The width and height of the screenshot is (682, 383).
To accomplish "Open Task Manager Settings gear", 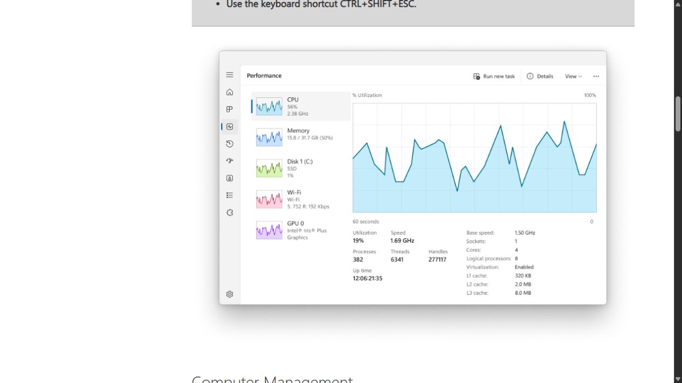I will click(230, 294).
